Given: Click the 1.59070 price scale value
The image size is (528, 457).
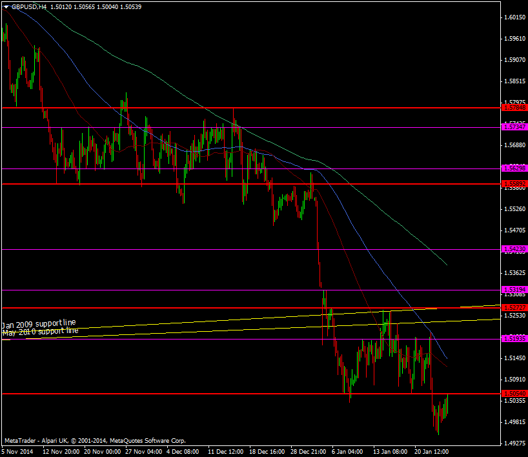Looking at the screenshot, I should 514,60.
